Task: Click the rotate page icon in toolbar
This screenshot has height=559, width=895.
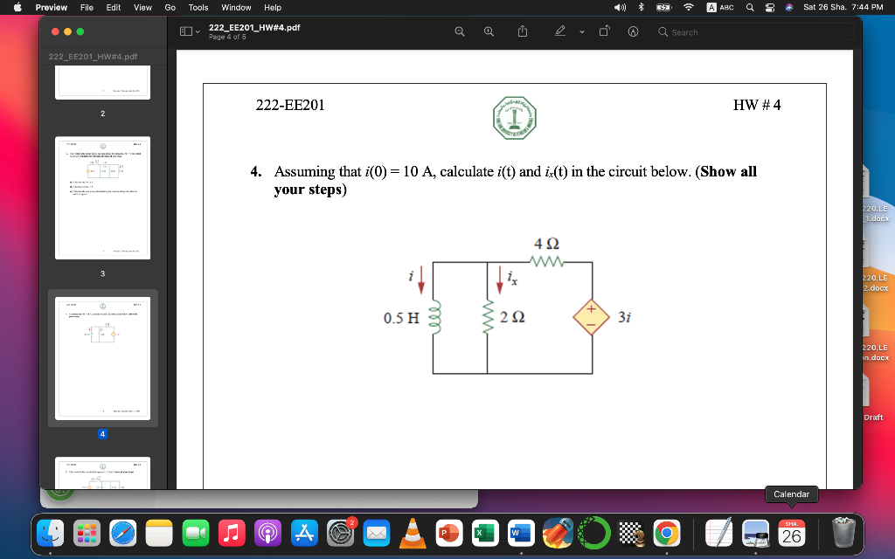Action: tap(603, 31)
